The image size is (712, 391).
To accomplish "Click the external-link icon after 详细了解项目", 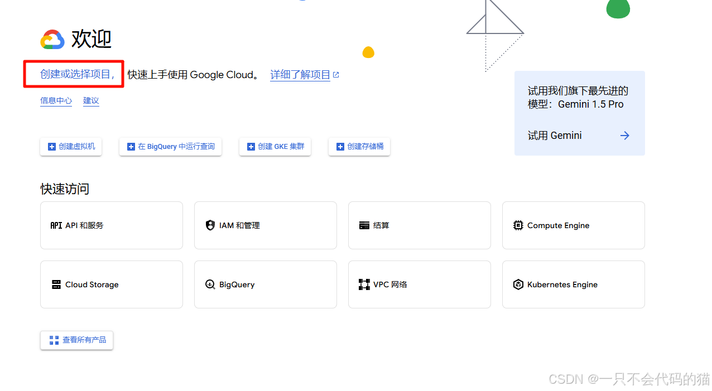I will click(336, 74).
